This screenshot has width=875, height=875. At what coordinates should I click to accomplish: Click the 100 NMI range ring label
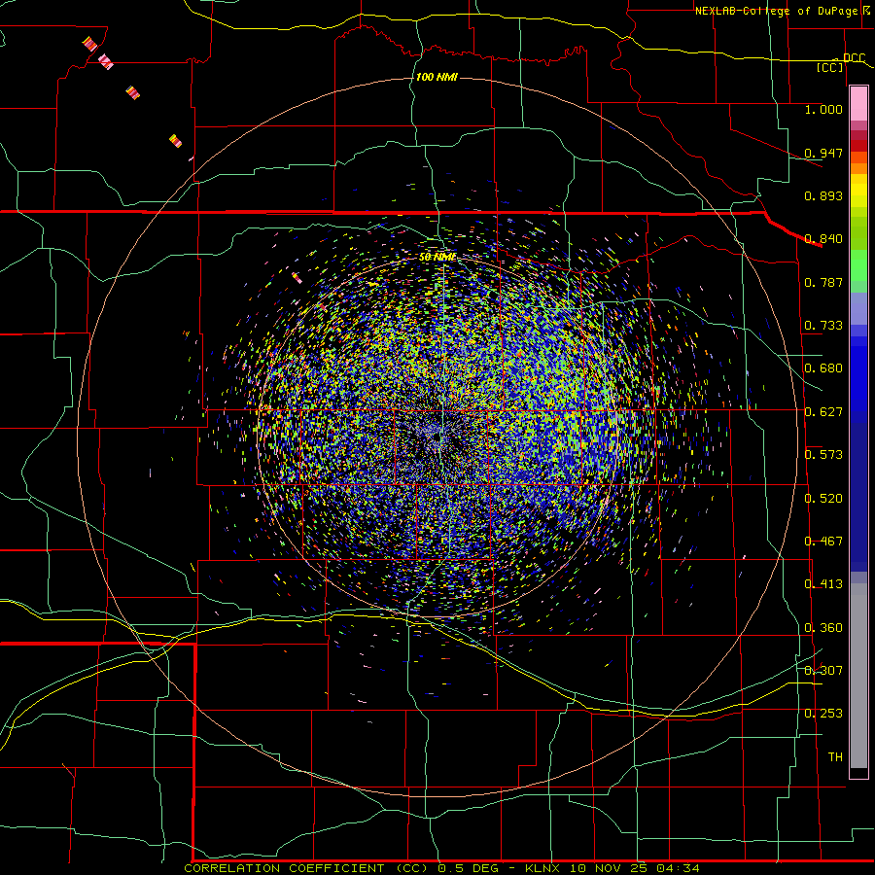pos(437,77)
